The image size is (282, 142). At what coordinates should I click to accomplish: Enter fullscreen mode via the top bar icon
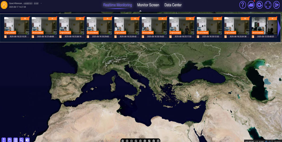pos(268,5)
